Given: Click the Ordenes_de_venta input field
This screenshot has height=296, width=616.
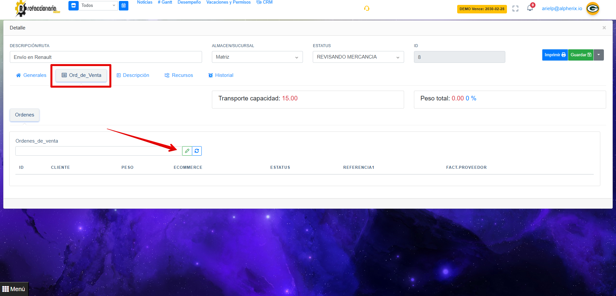Looking at the screenshot, I should point(98,151).
